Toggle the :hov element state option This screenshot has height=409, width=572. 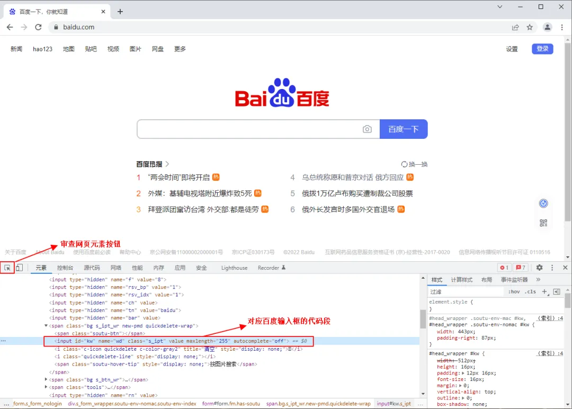click(x=514, y=291)
